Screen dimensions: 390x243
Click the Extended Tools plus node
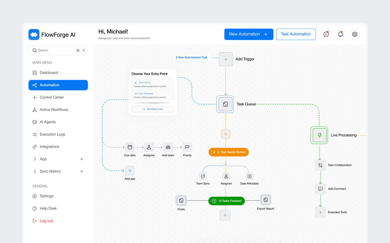[320, 212]
